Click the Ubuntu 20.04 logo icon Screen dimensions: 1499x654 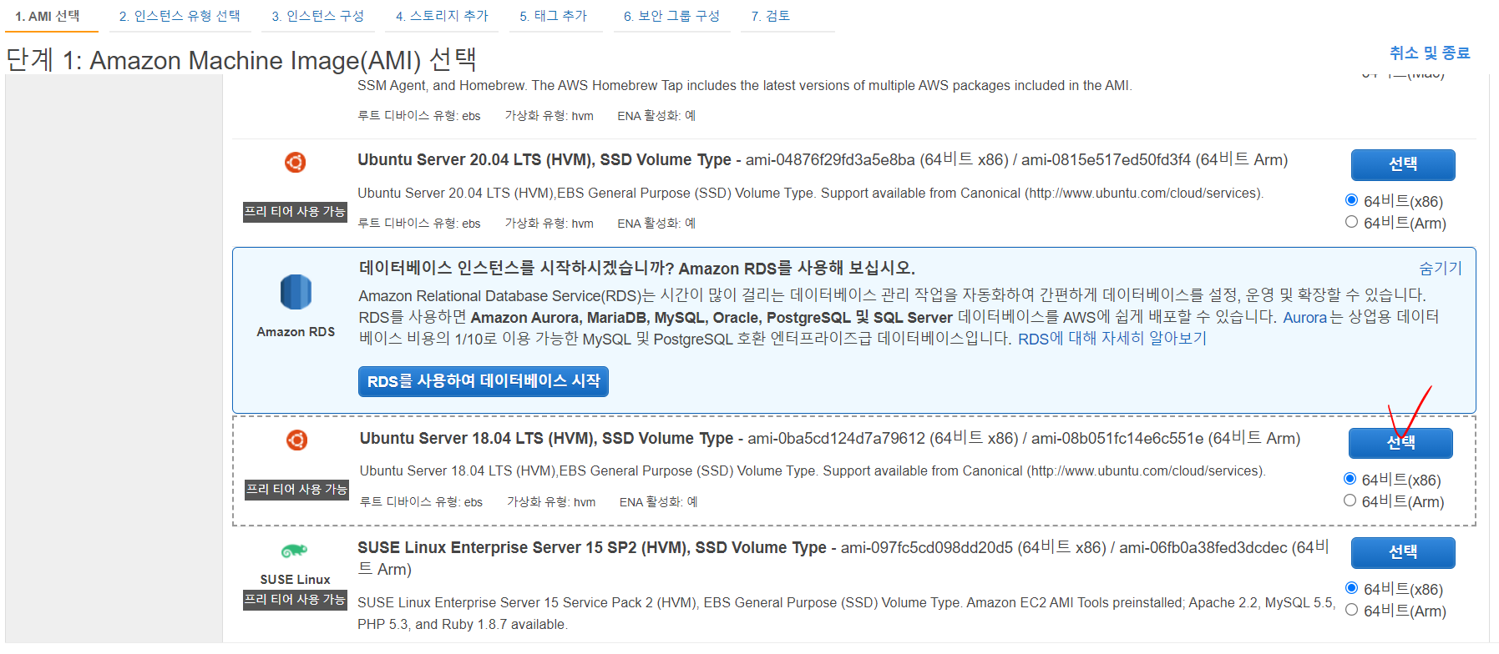tap(295, 162)
